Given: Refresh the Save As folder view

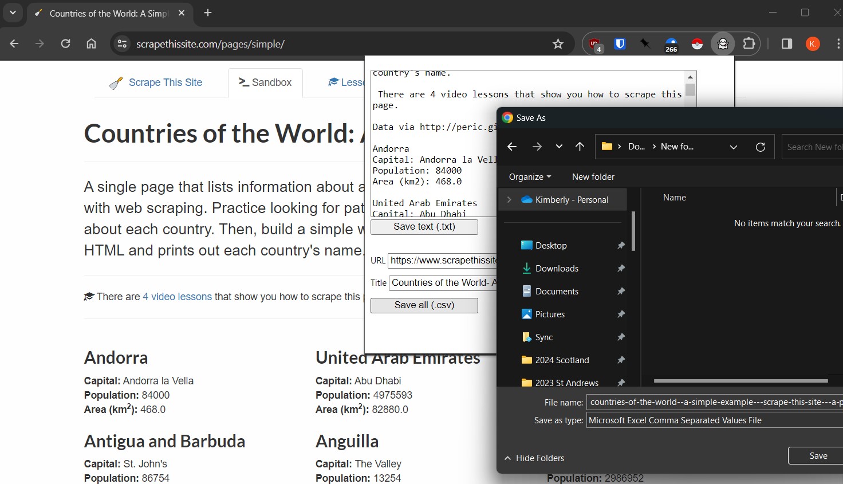Looking at the screenshot, I should pos(761,147).
